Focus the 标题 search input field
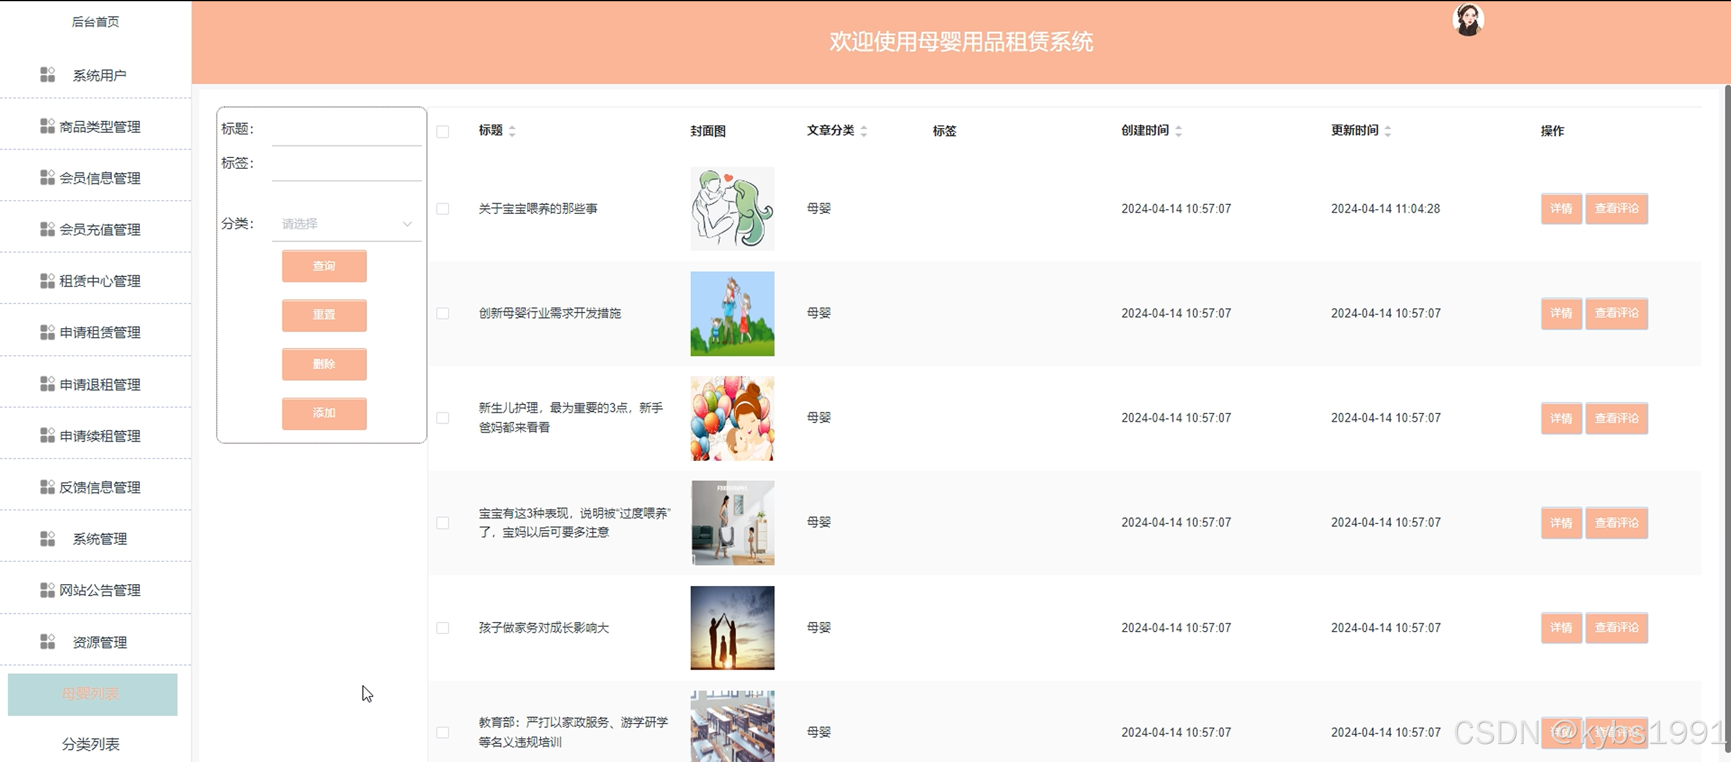 [x=346, y=132]
